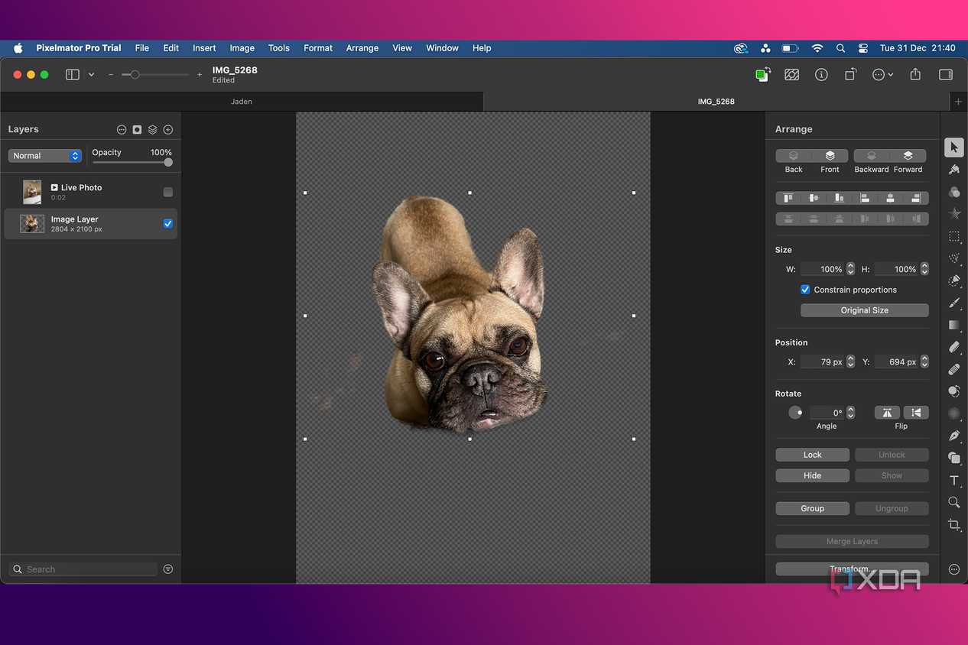This screenshot has height=645, width=968.
Task: Select the Rectangular Selection tool
Action: 953,236
